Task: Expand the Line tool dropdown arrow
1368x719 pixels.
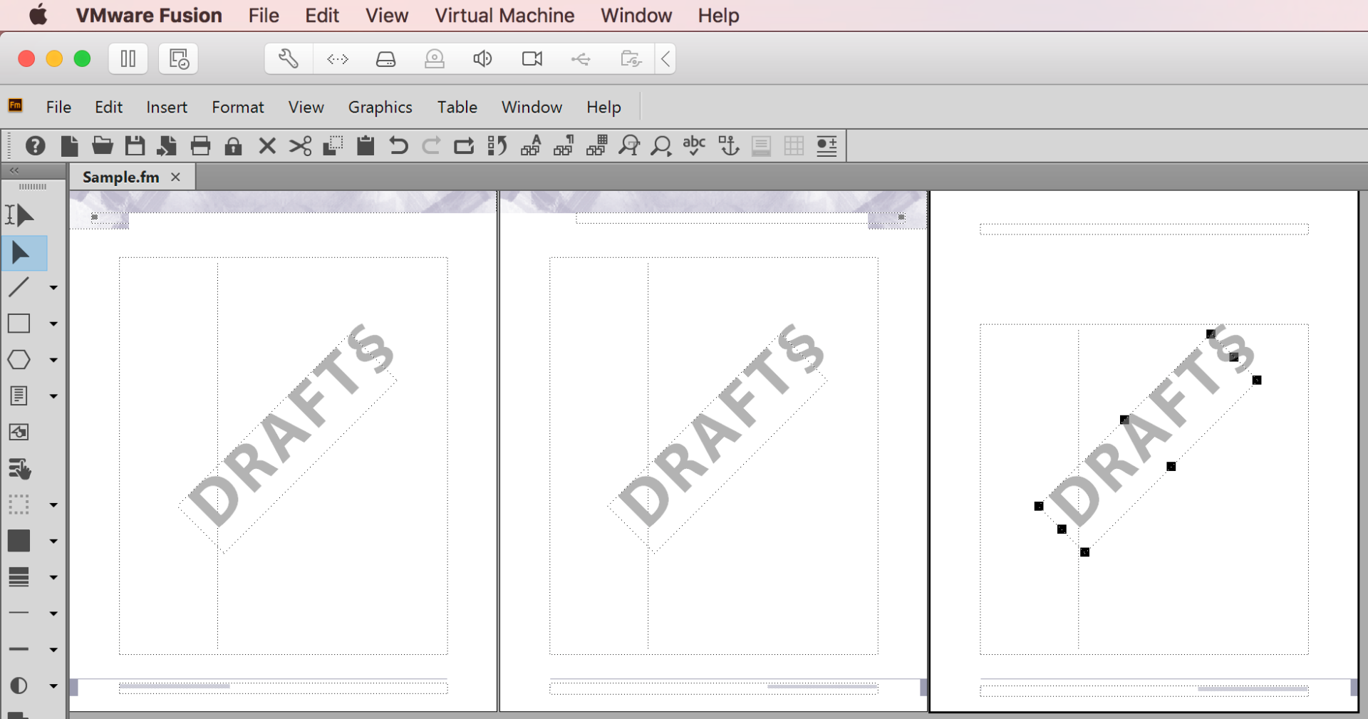Action: point(53,288)
